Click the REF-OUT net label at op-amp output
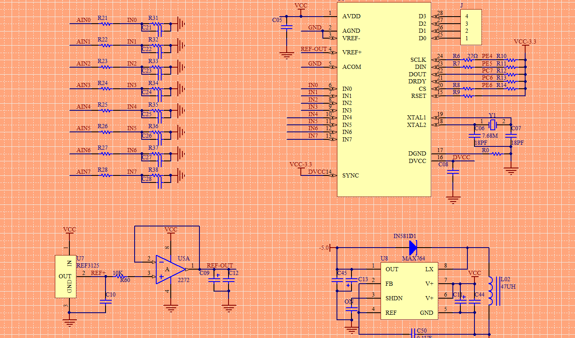This screenshot has height=338, width=575. (x=220, y=265)
